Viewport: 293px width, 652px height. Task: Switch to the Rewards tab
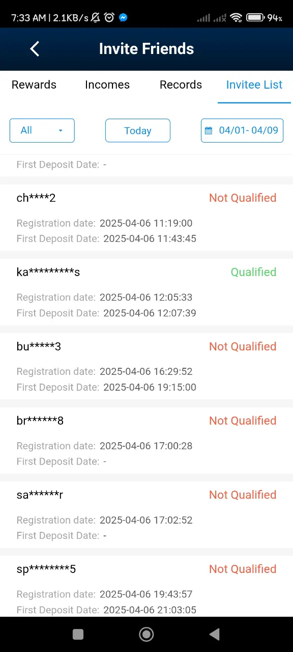click(34, 85)
